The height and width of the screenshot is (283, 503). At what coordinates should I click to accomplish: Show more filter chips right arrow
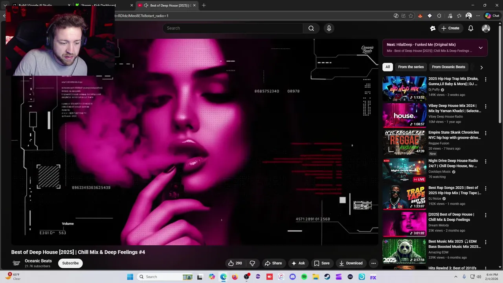tap(481, 67)
